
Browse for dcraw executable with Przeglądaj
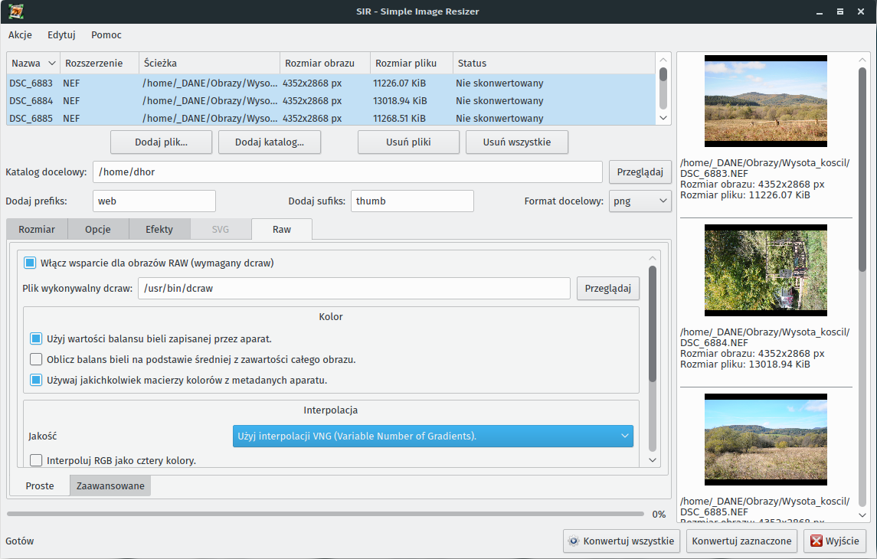(x=608, y=289)
